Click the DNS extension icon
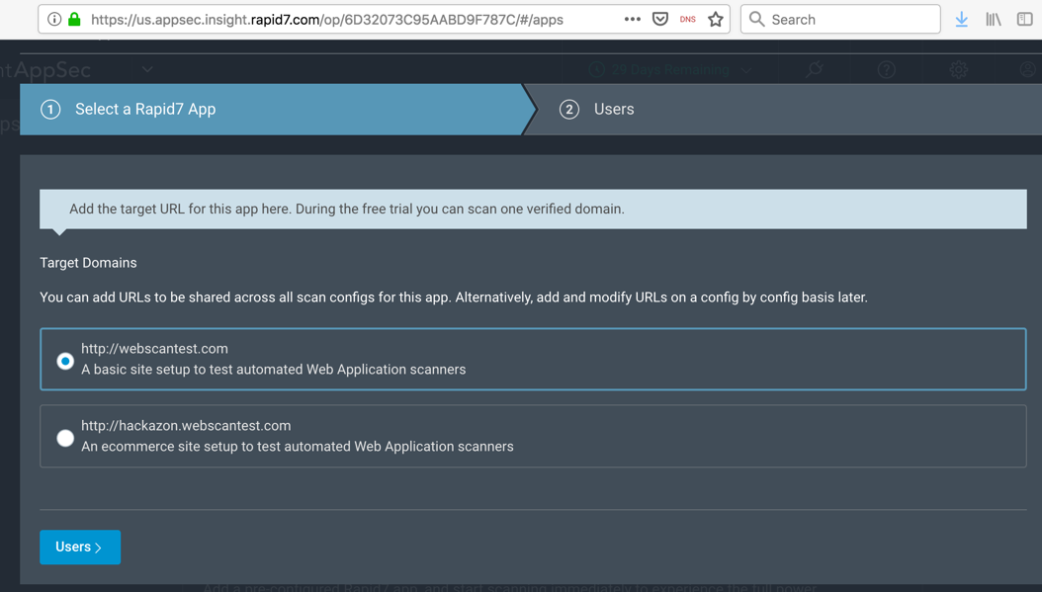The width and height of the screenshot is (1042, 592). point(687,19)
